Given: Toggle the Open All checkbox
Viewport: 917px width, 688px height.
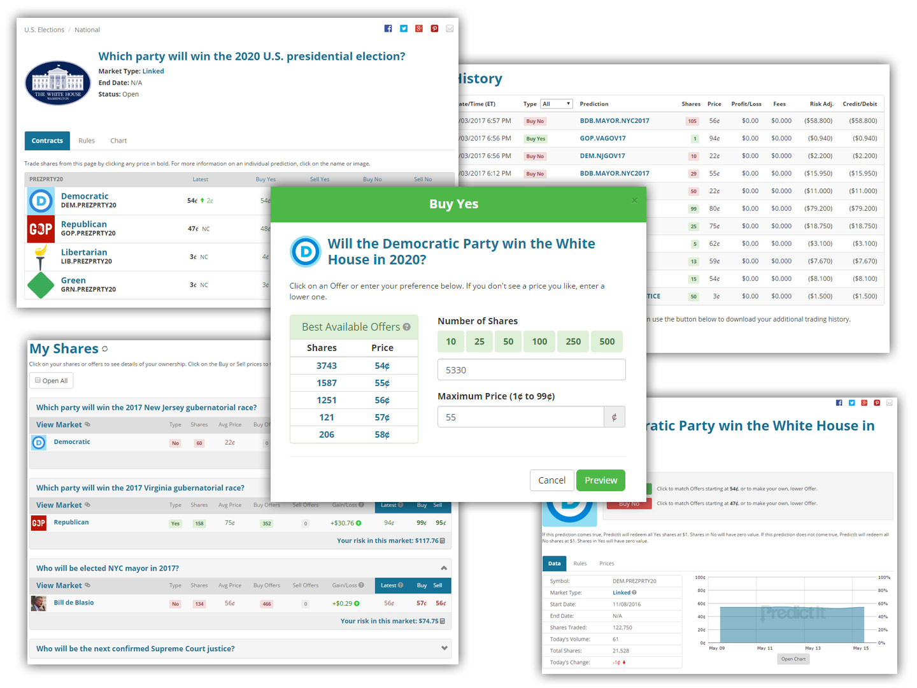Looking at the screenshot, I should (x=38, y=380).
